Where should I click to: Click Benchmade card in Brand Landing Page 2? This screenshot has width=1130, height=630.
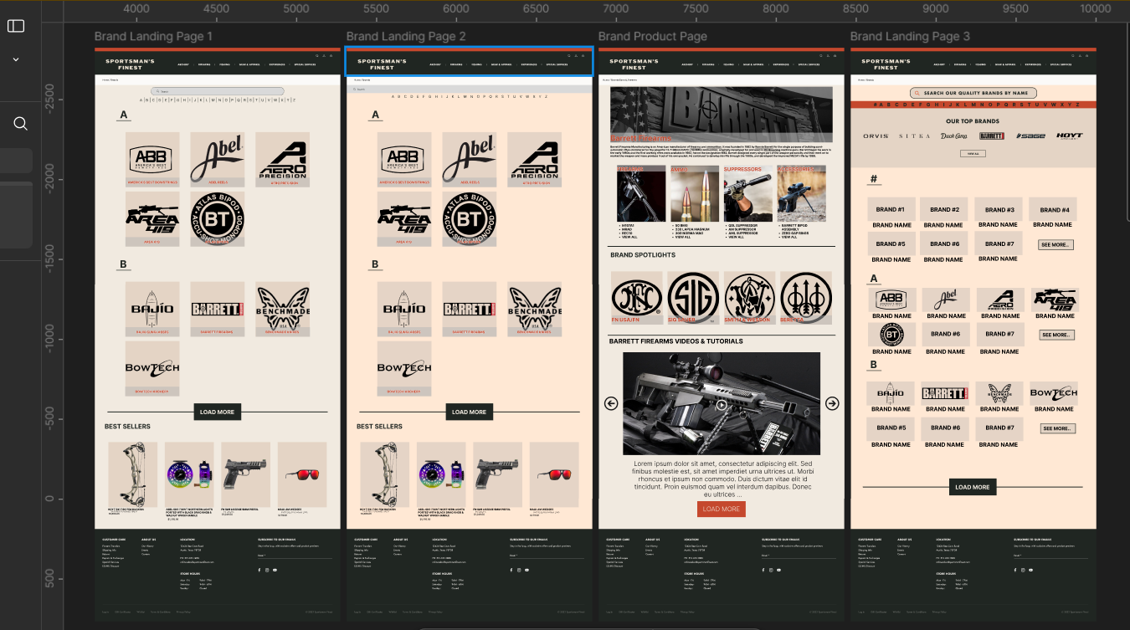(x=534, y=309)
